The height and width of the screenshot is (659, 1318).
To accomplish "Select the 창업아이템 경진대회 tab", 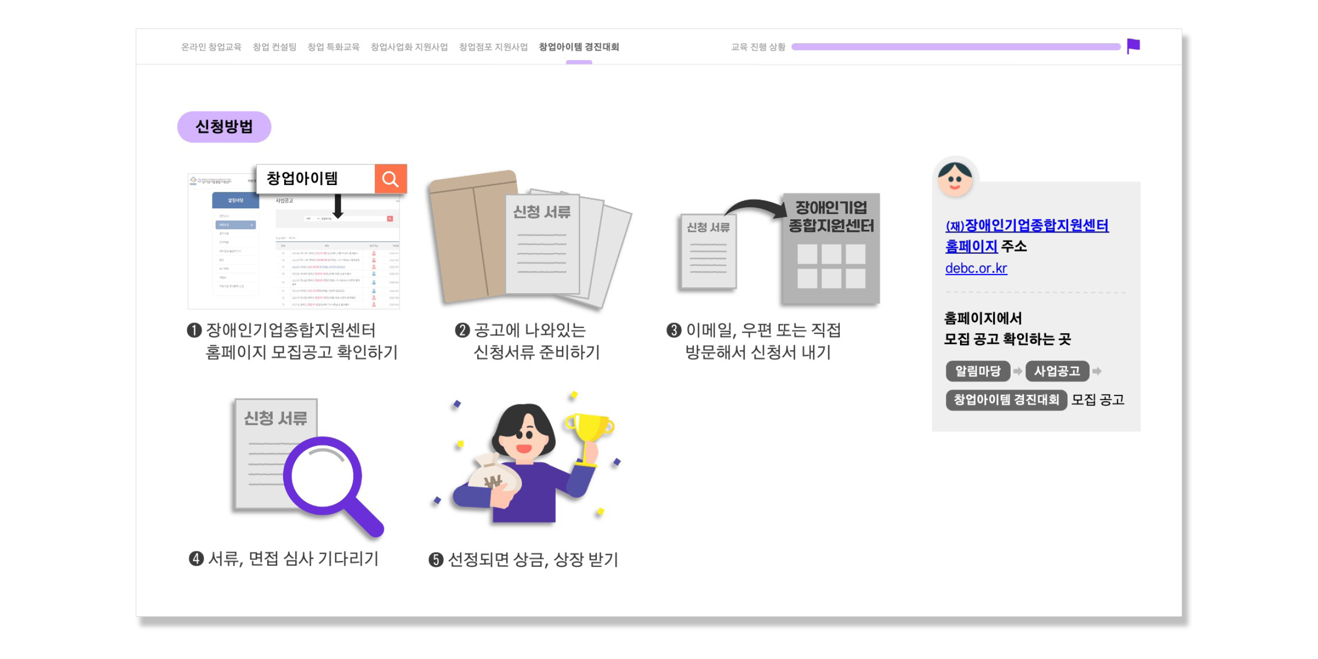I will pos(579,47).
